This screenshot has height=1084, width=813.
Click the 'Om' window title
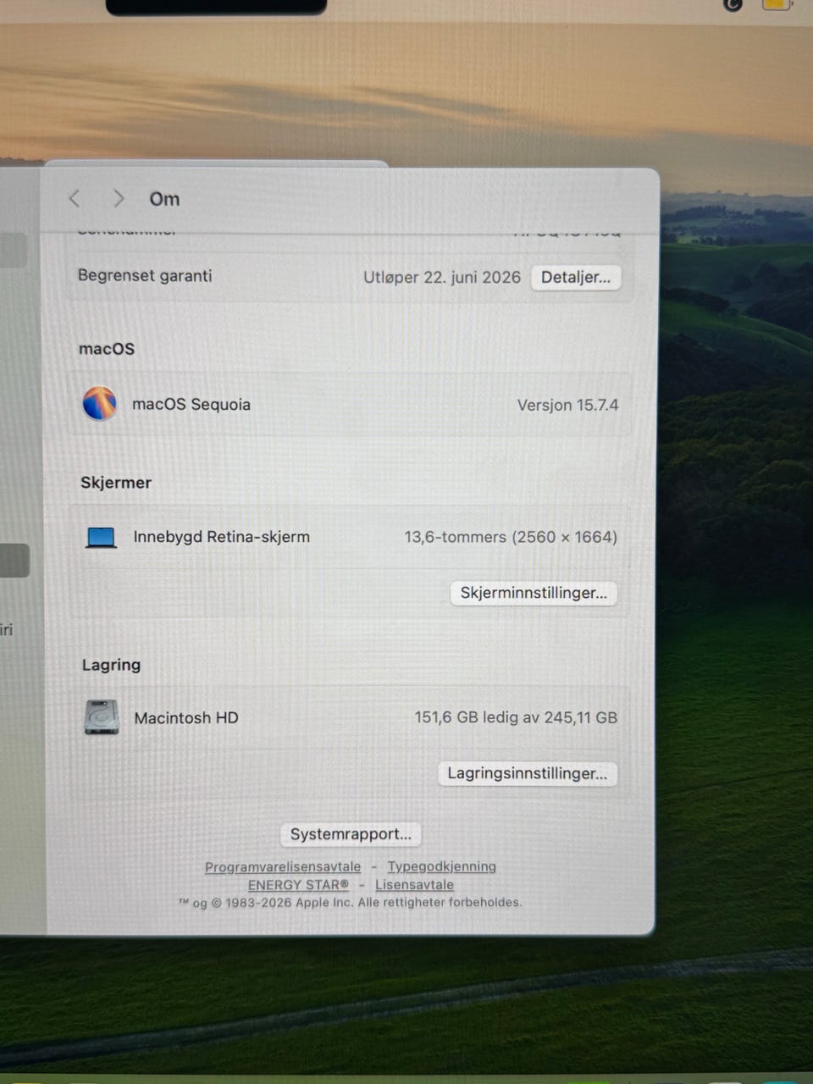[x=164, y=199]
